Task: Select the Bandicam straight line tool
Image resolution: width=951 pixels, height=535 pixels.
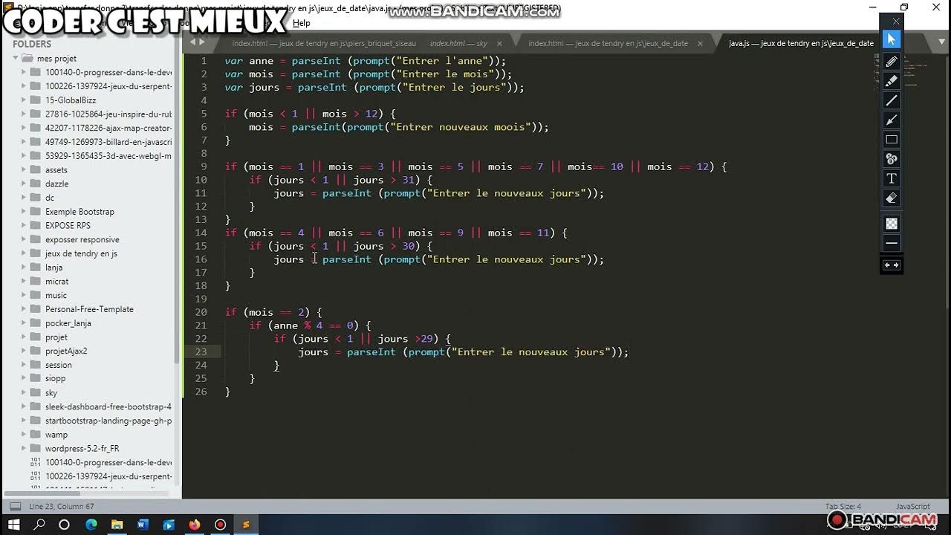Action: [x=892, y=100]
